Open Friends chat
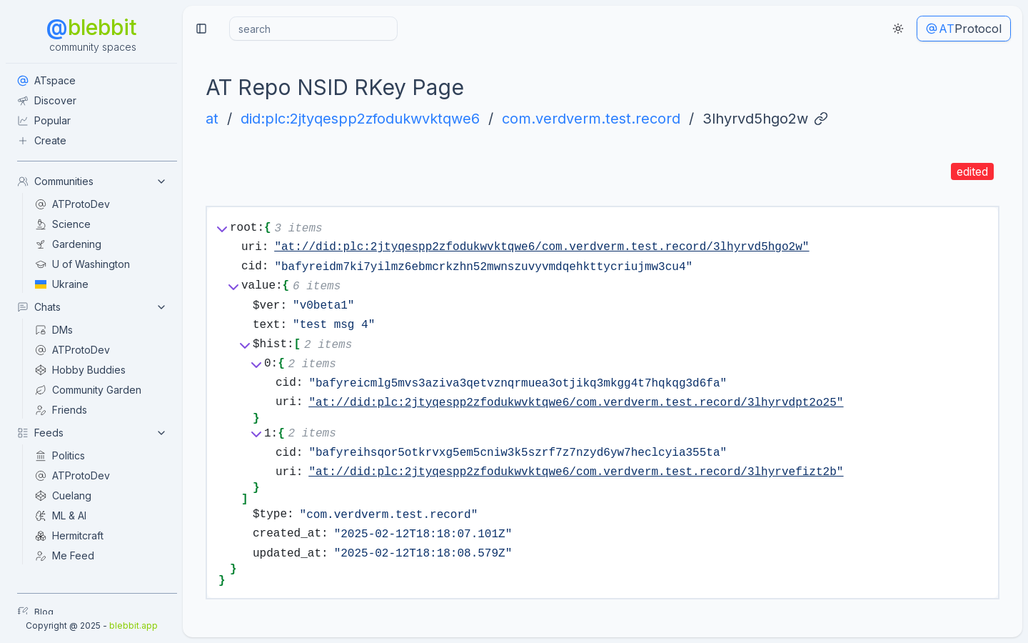This screenshot has width=1028, height=643. pyautogui.click(x=69, y=410)
